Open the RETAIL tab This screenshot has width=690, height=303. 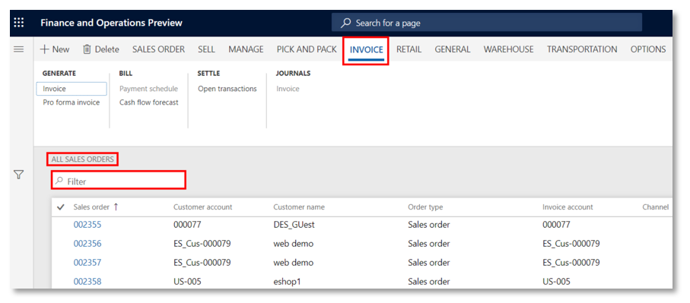409,49
